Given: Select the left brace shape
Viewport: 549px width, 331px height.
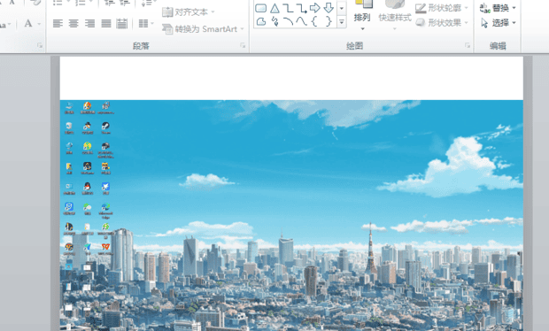Looking at the screenshot, I should click(x=314, y=22).
